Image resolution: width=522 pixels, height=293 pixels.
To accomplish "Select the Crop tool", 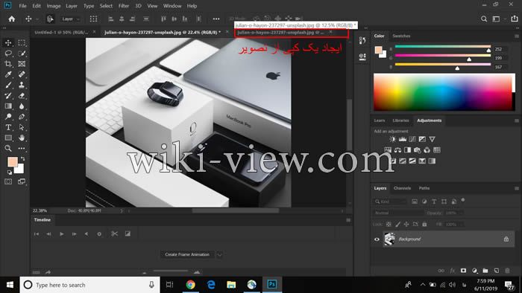I will tap(8, 64).
